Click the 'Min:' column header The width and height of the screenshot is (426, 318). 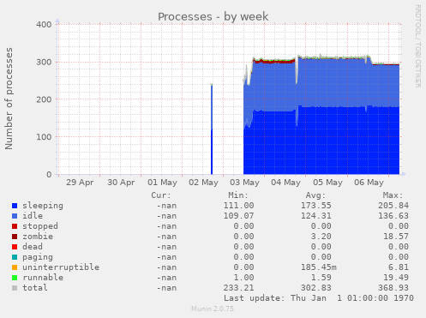pyautogui.click(x=238, y=195)
